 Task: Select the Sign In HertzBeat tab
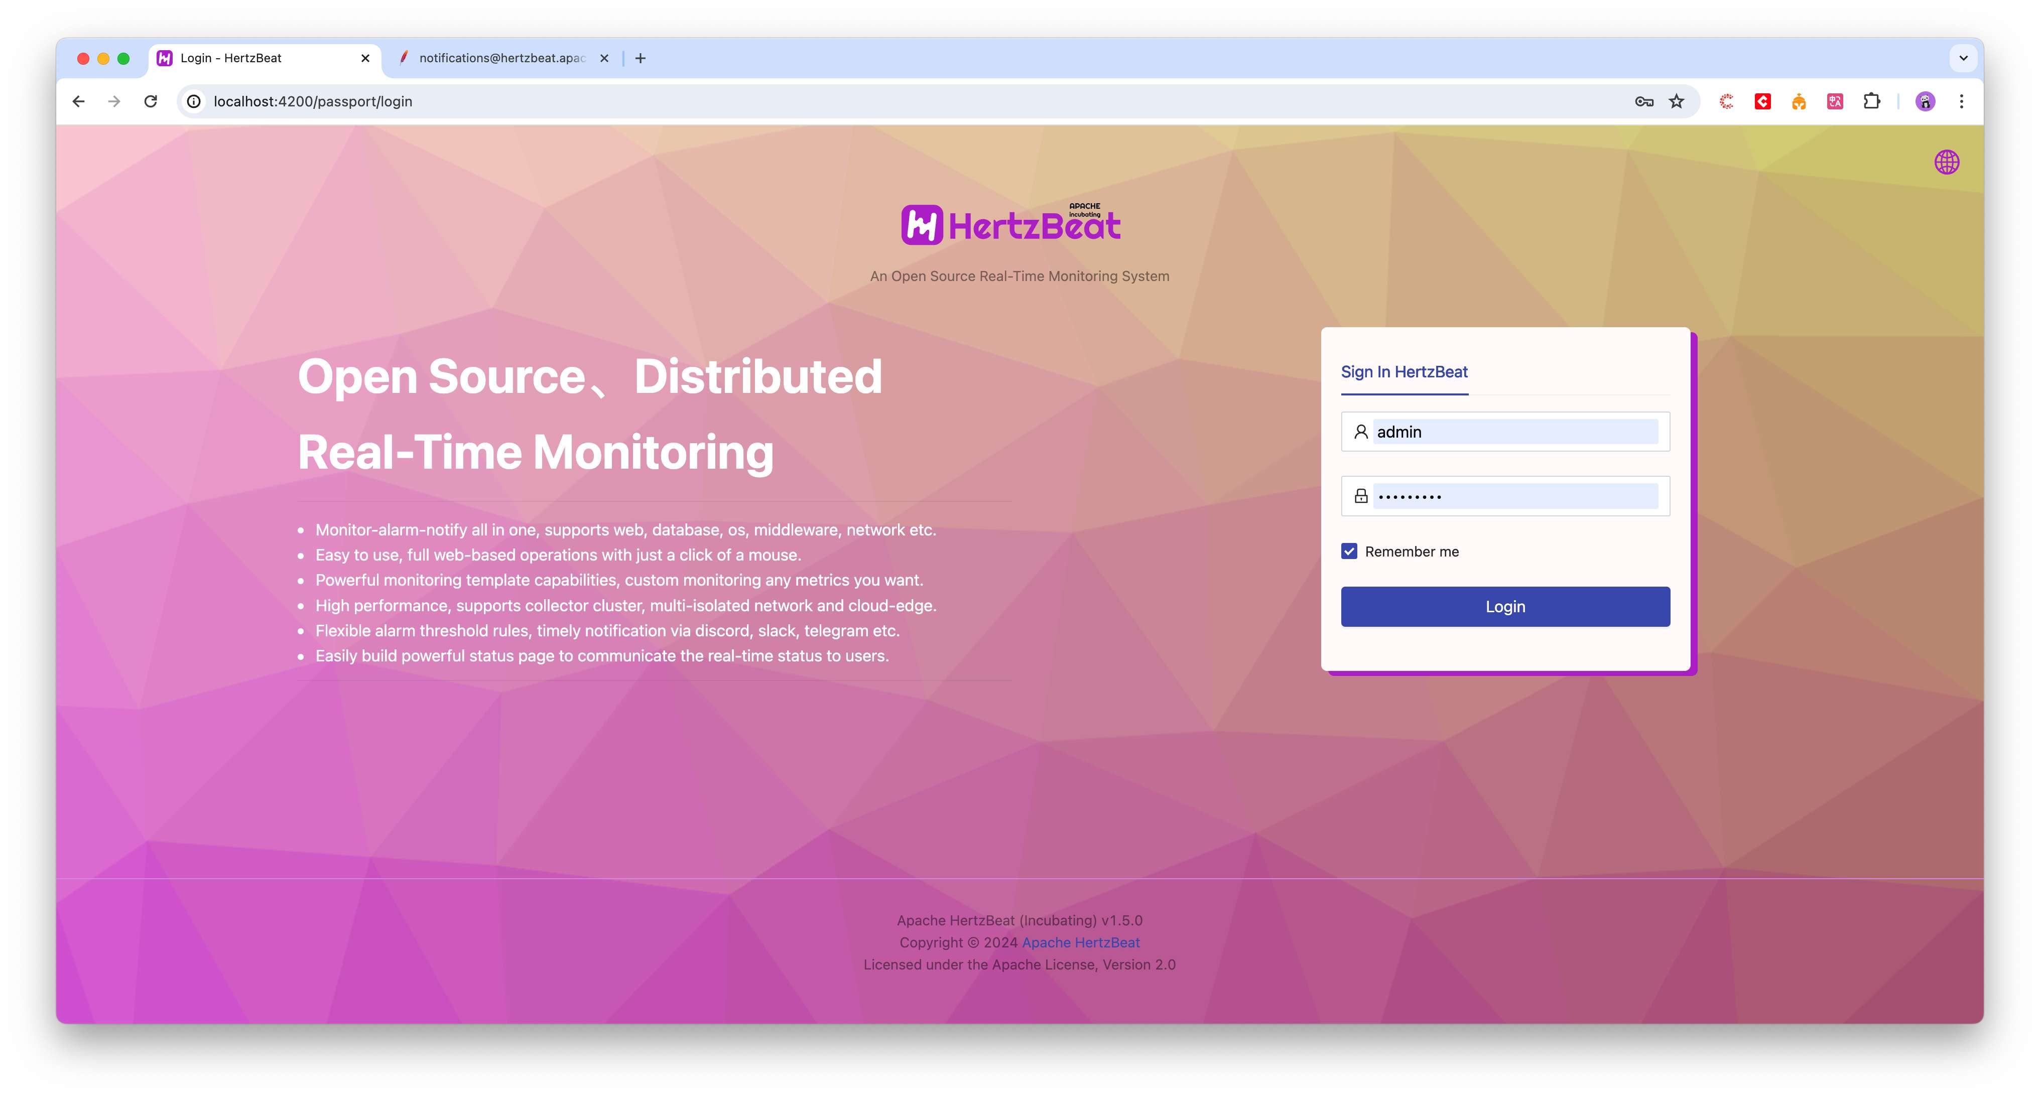pos(1404,372)
